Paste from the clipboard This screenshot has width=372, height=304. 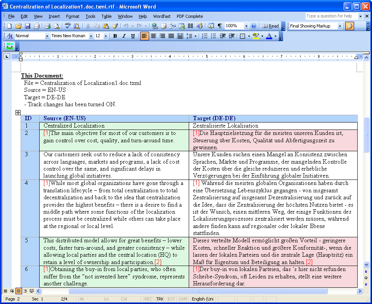pyautogui.click(x=106, y=26)
